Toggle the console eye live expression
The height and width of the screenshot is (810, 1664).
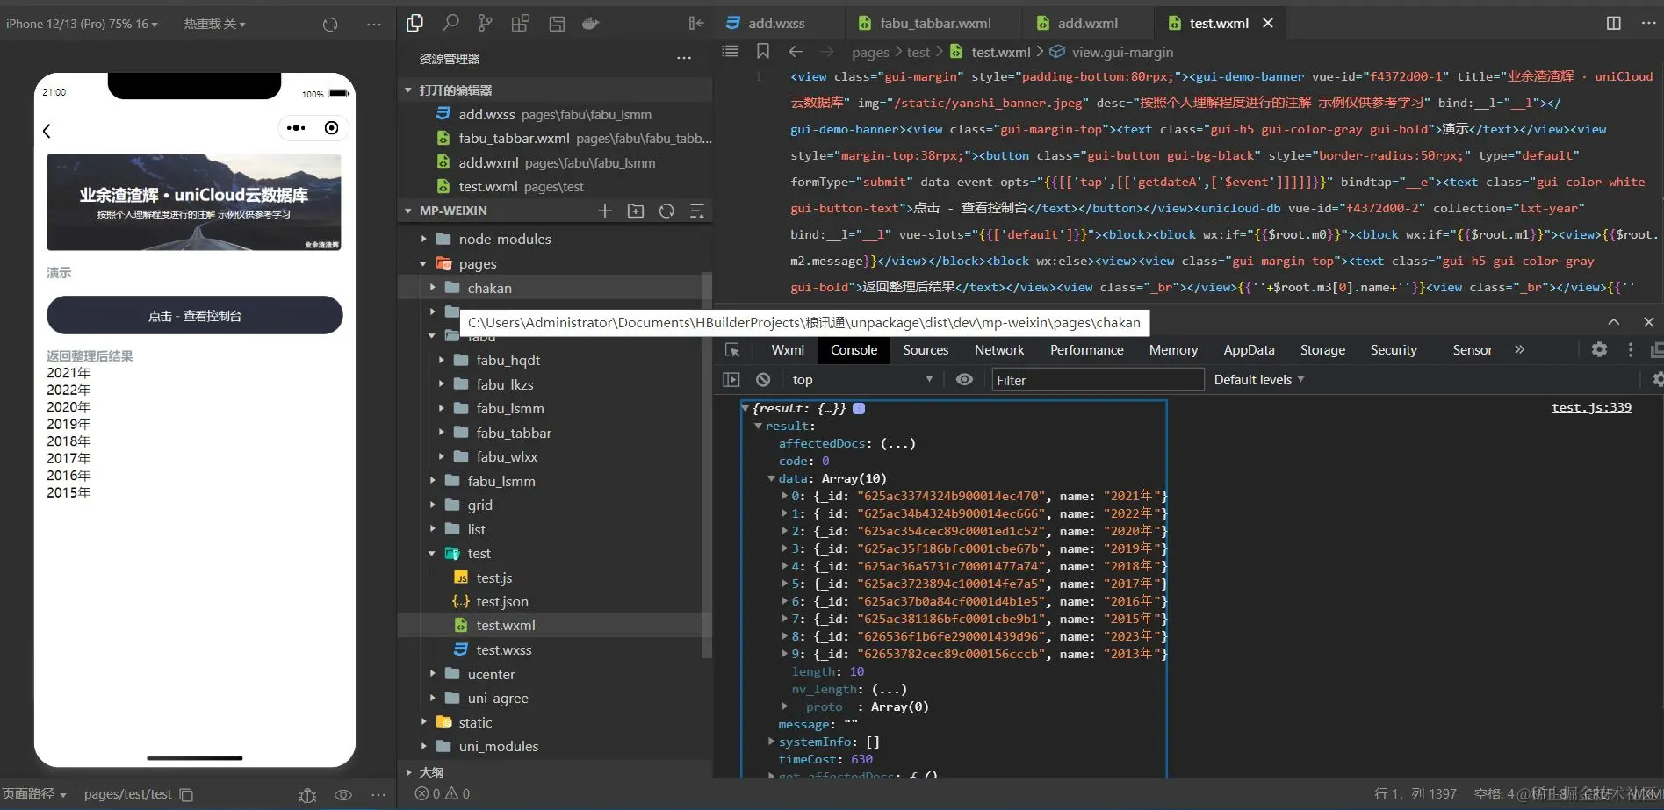coord(964,379)
